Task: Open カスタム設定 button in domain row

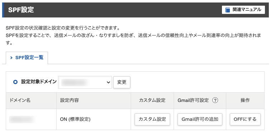Action: pos(152,119)
